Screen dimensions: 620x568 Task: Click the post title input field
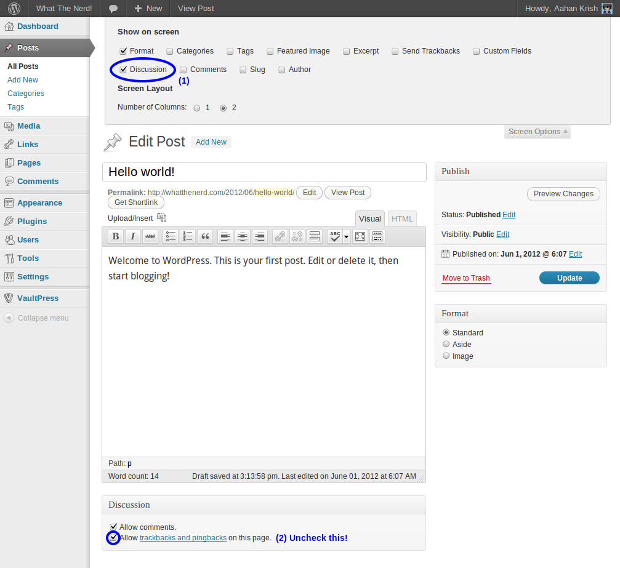[x=264, y=172]
